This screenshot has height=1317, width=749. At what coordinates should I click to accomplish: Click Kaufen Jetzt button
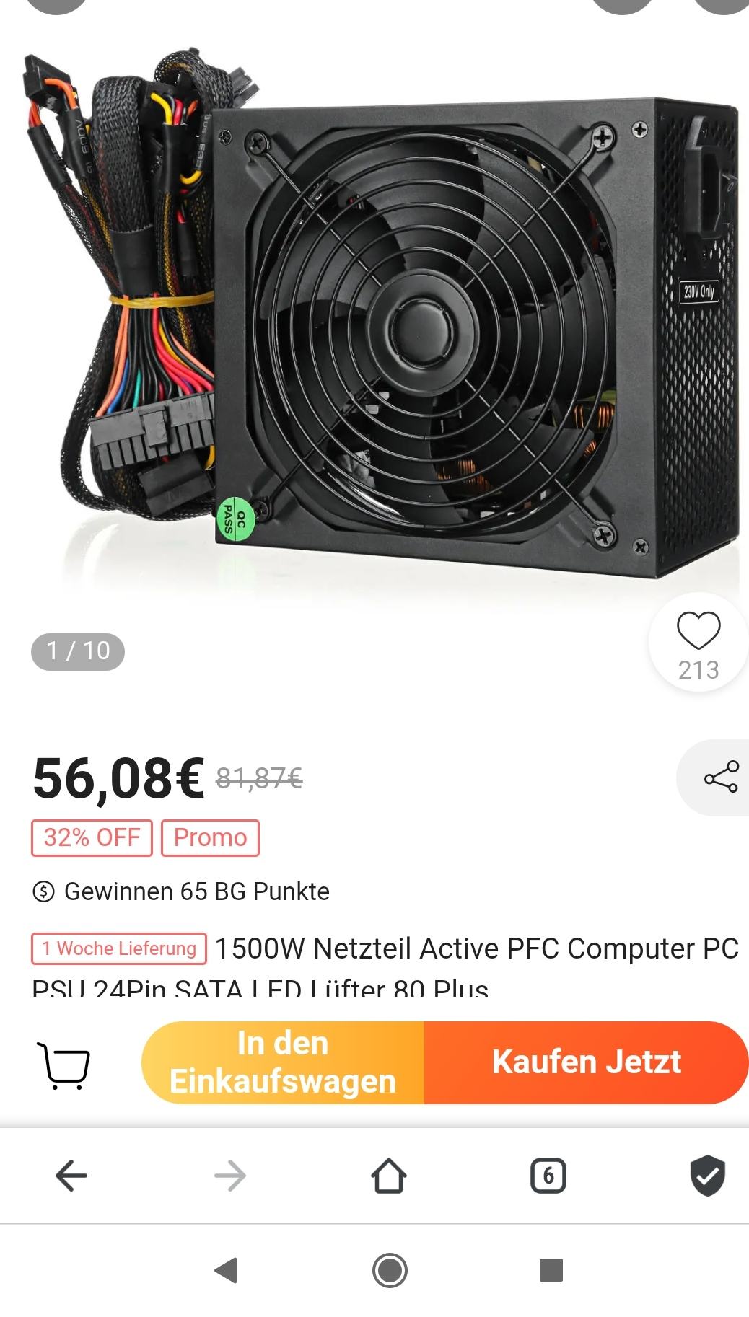click(x=587, y=1062)
